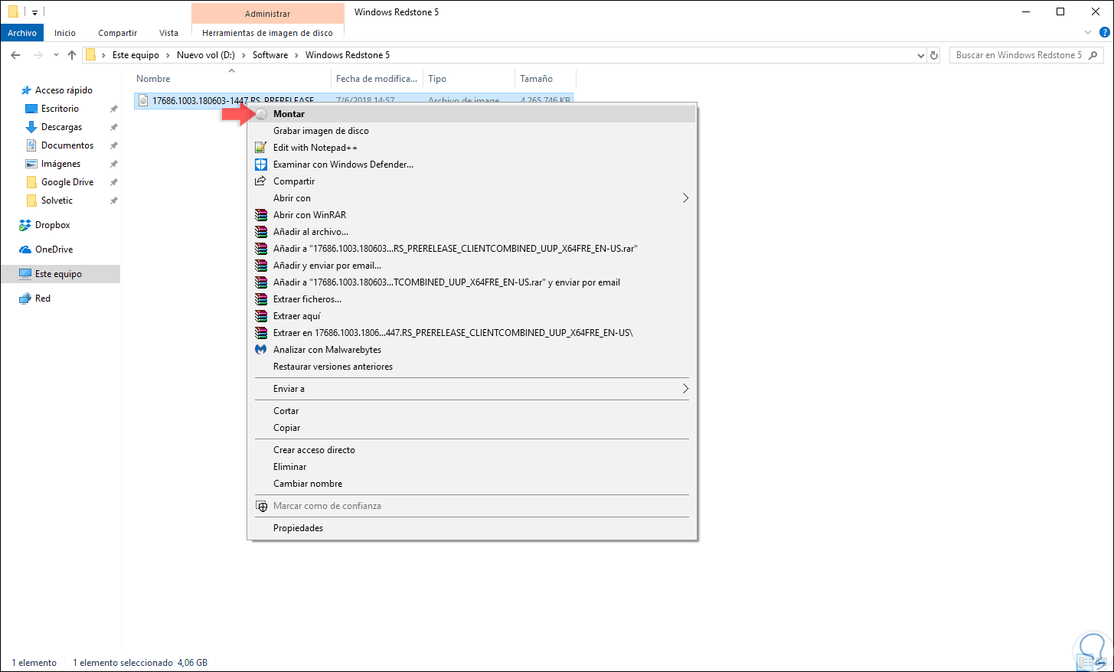Expand the Abrir con submenu arrow
The image size is (1114, 672).
pos(685,198)
